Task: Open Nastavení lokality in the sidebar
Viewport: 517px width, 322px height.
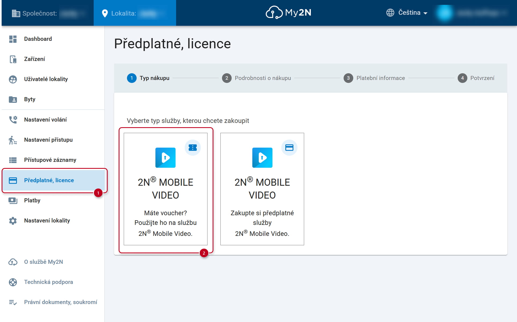Action: [53, 221]
